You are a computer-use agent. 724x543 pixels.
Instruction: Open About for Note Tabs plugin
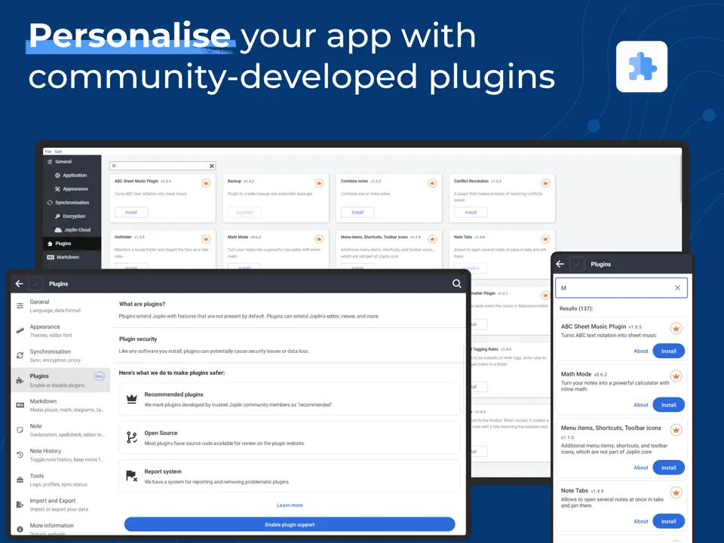coord(641,521)
